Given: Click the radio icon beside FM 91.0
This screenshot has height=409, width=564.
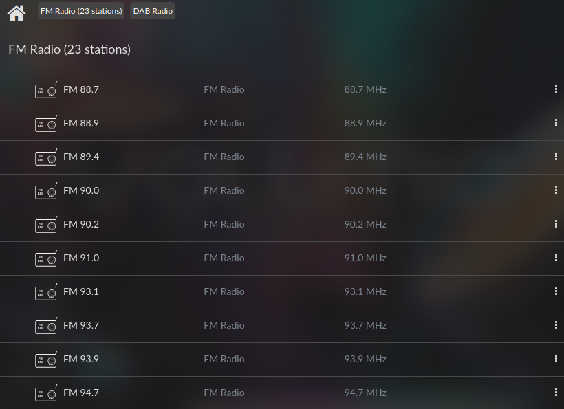Looking at the screenshot, I should pos(46,258).
